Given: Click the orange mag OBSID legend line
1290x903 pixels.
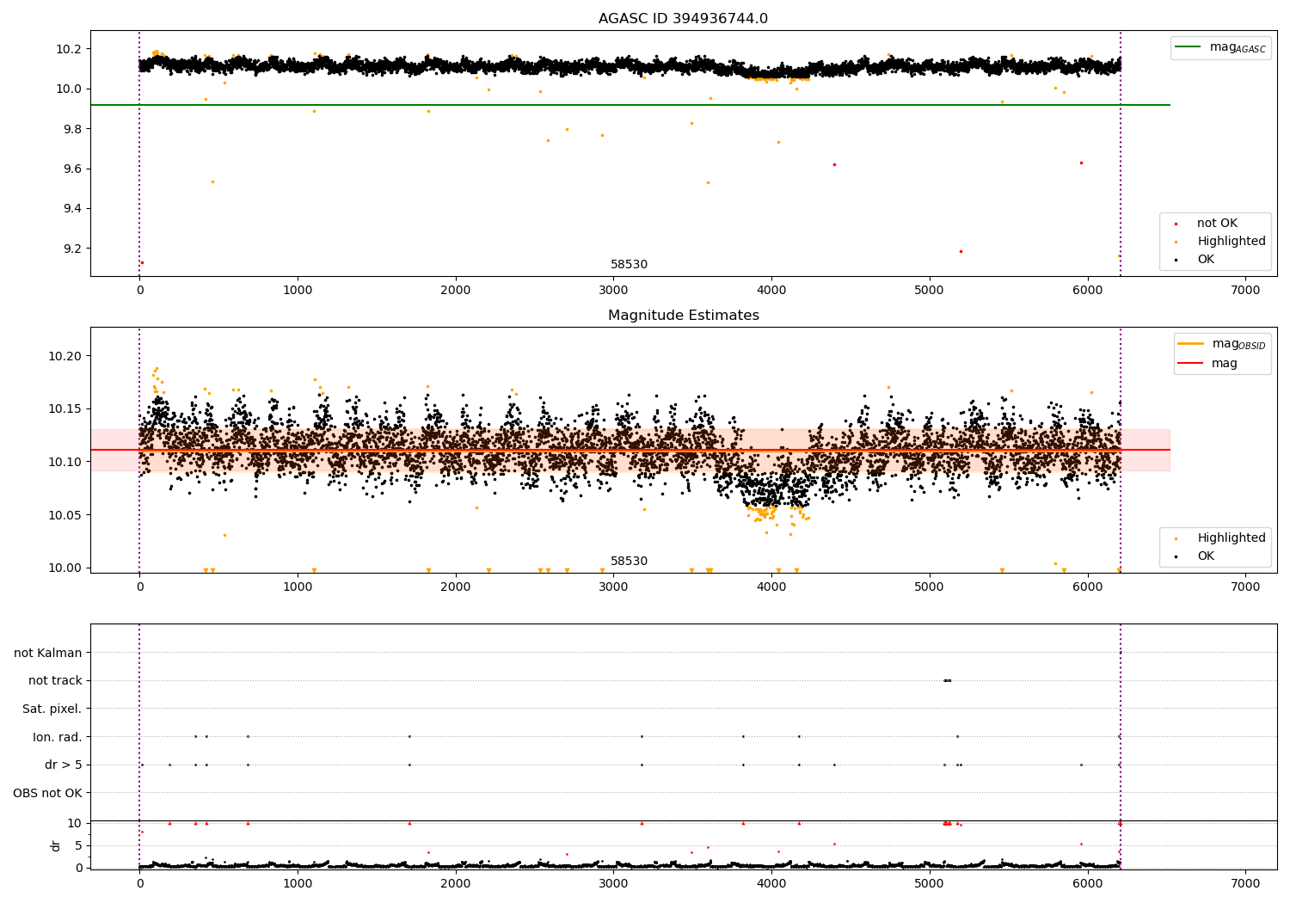Looking at the screenshot, I should (1191, 344).
